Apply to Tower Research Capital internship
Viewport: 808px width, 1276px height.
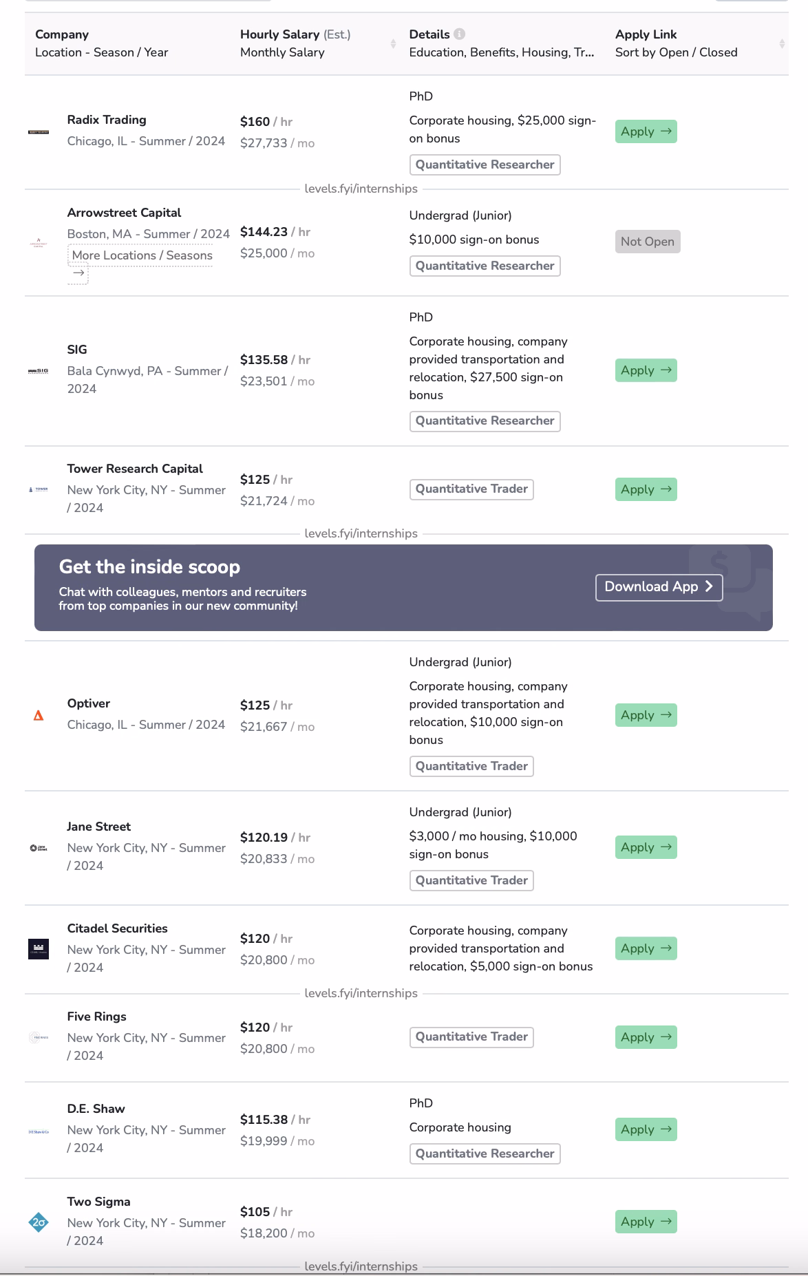click(646, 489)
